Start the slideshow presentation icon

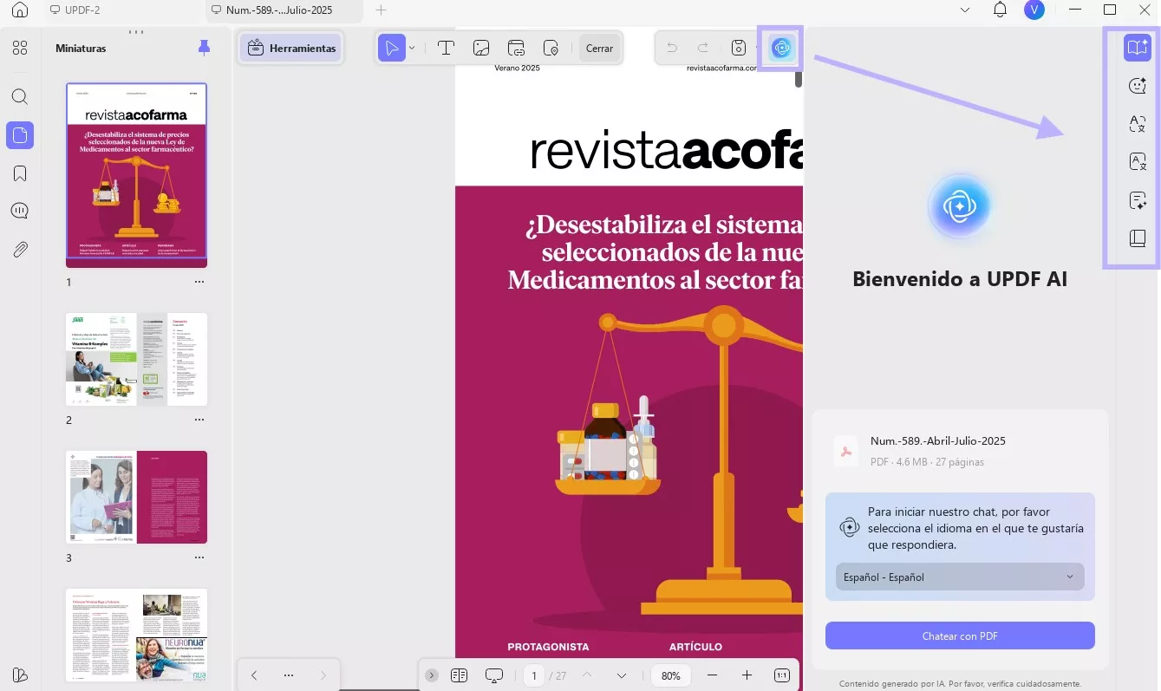[x=494, y=675]
